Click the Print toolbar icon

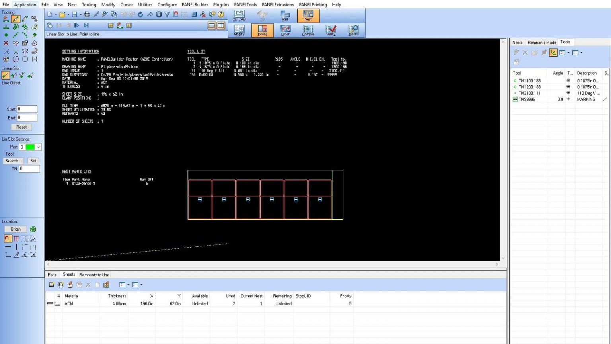point(87,14)
